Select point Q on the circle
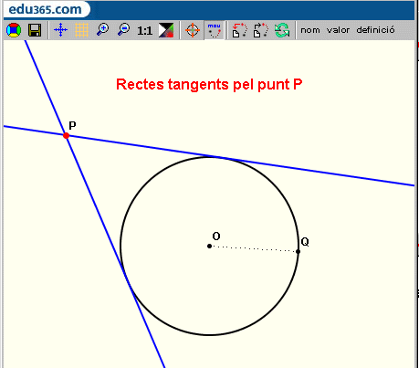Screen dimensions: 419x368 coord(298,251)
